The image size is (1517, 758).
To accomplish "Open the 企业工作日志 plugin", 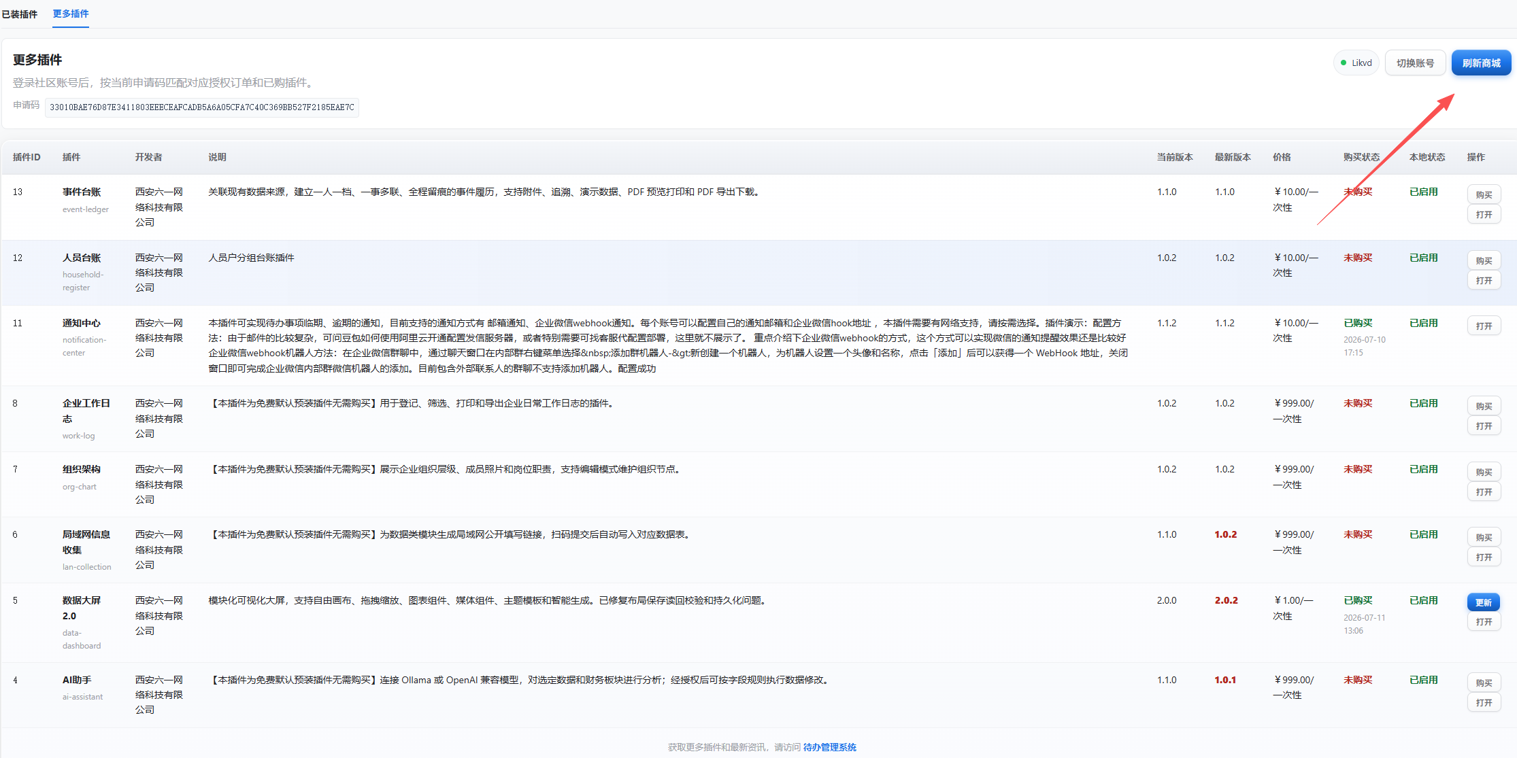I will coord(1484,426).
